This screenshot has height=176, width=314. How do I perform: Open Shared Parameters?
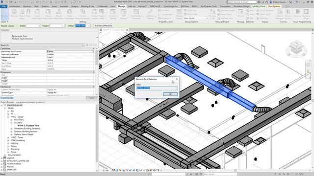click(x=59, y=14)
